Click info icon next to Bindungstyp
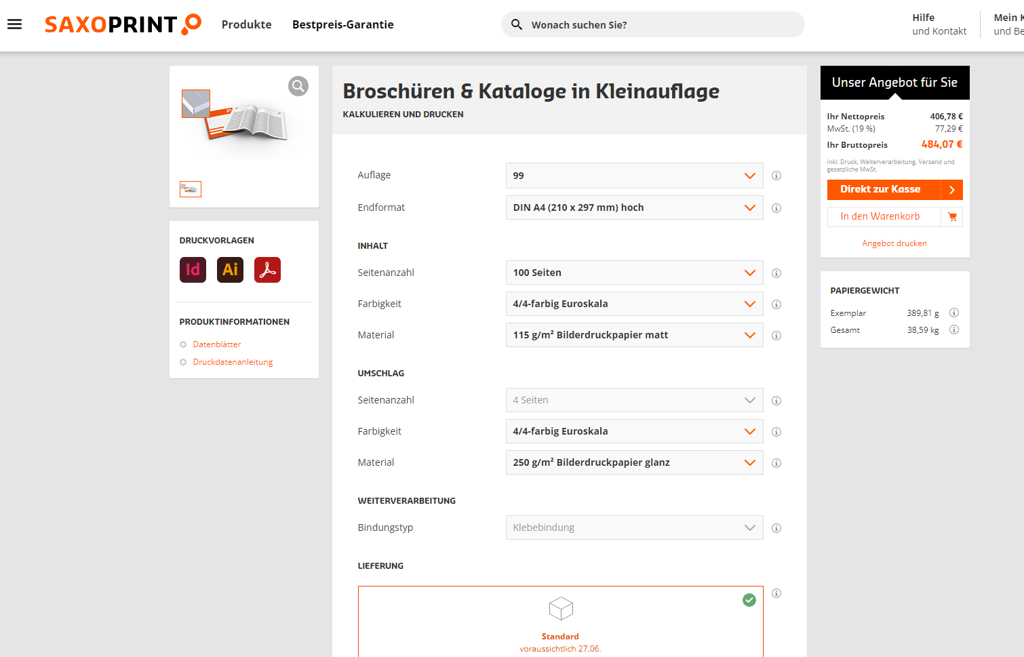 [x=776, y=528]
